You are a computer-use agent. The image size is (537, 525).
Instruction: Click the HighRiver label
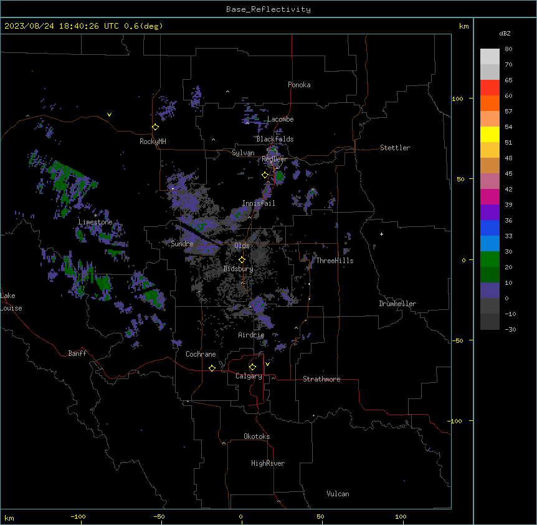point(268,463)
